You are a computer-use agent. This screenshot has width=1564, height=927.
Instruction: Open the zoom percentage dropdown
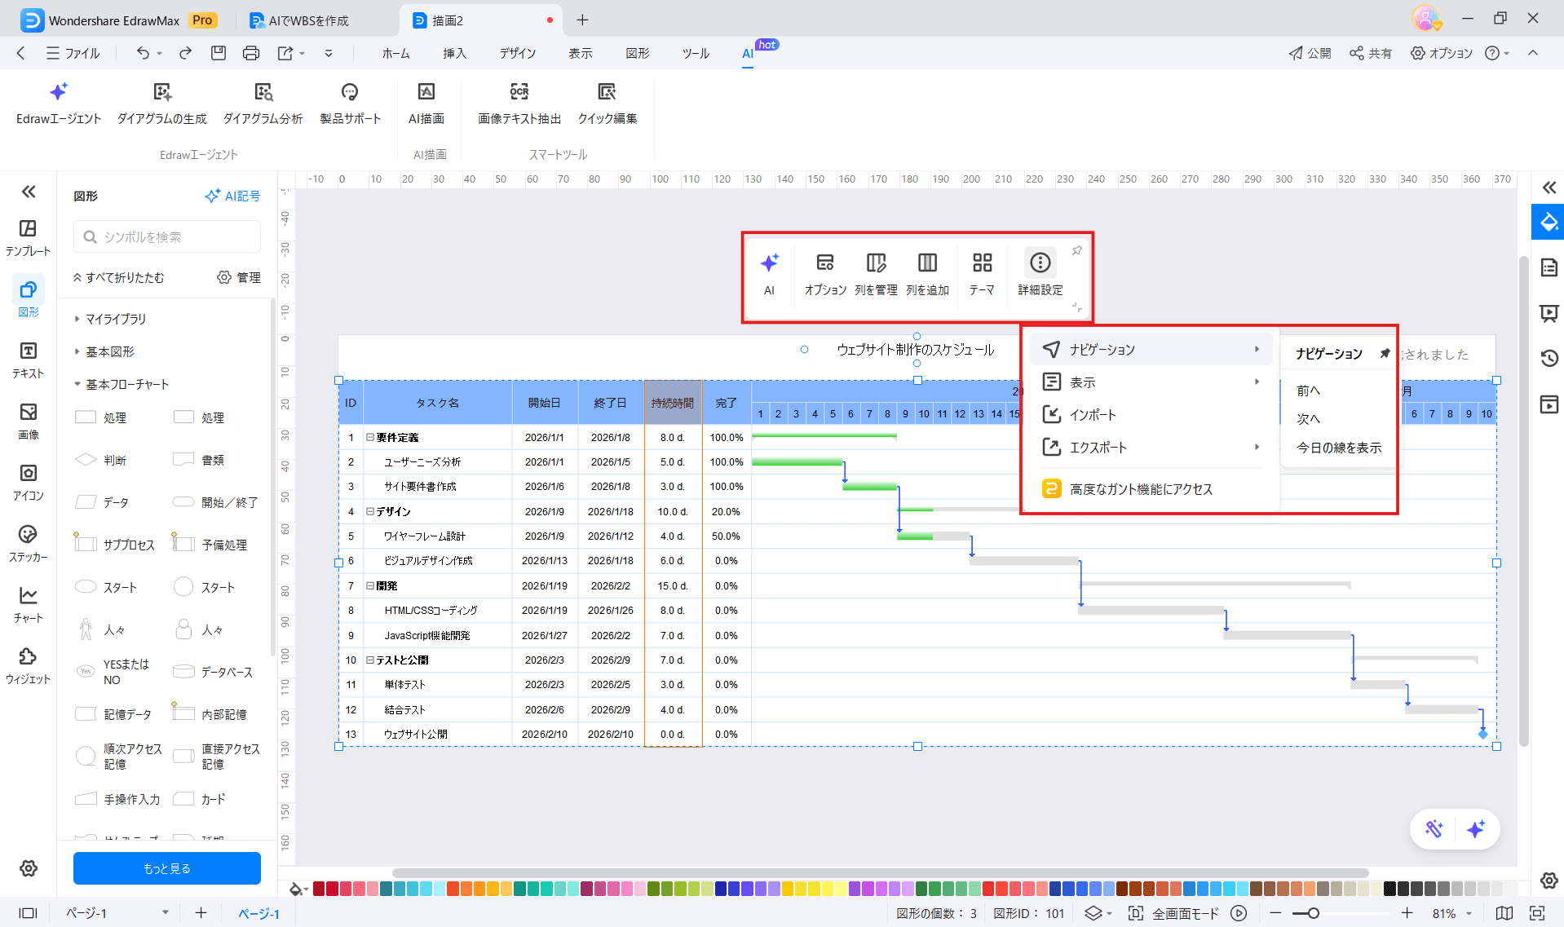pos(1447,913)
